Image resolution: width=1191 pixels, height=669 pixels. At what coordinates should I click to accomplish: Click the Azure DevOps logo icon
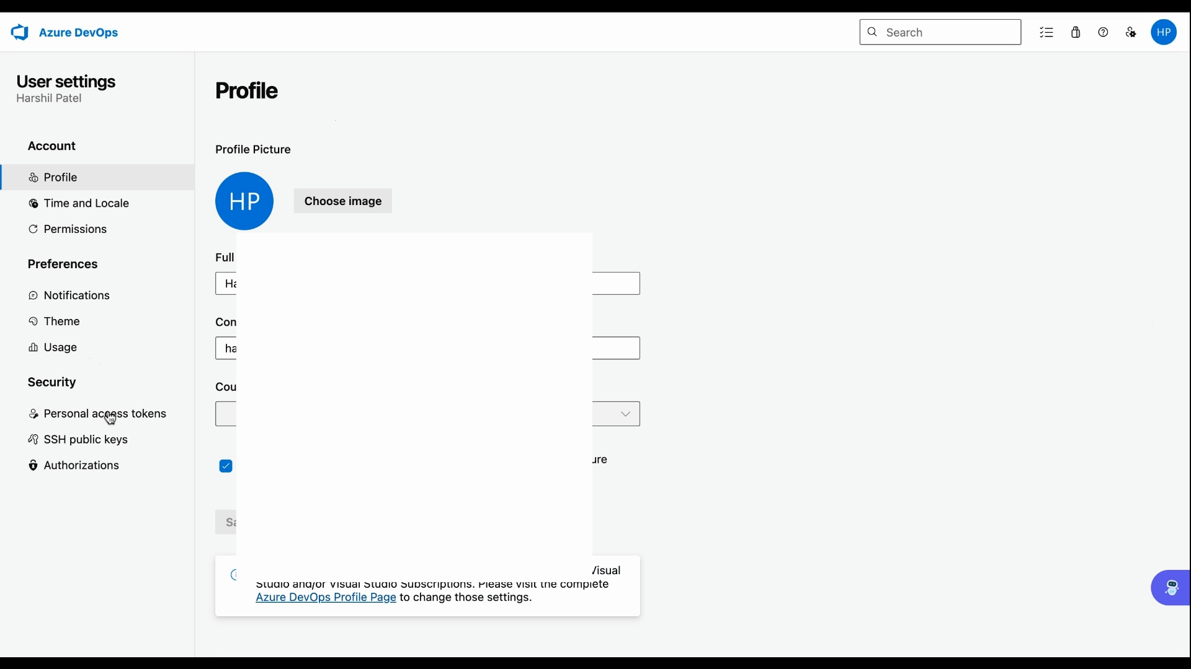pyautogui.click(x=20, y=32)
